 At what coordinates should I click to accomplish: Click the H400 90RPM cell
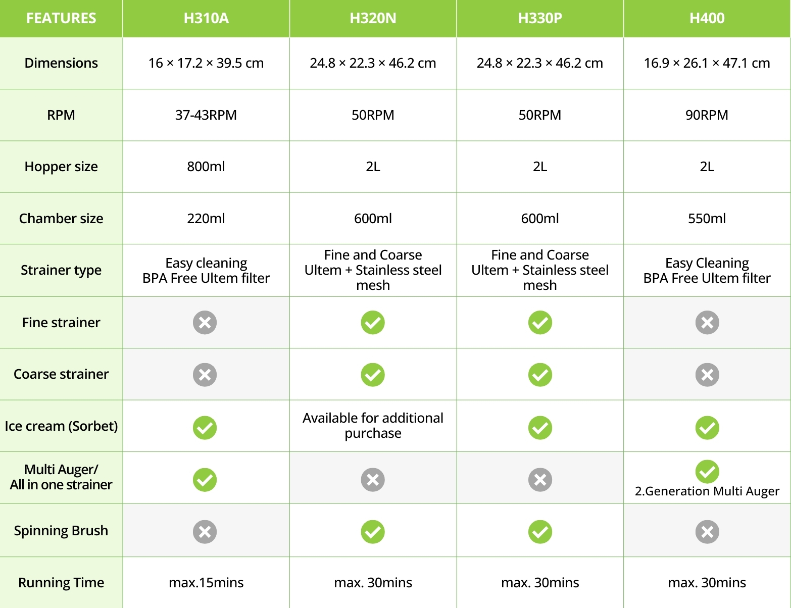tap(707, 115)
